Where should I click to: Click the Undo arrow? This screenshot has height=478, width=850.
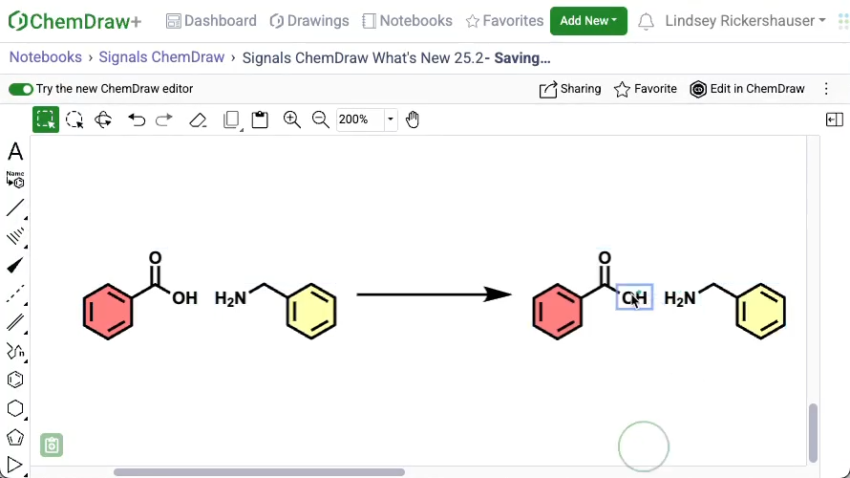coord(137,119)
